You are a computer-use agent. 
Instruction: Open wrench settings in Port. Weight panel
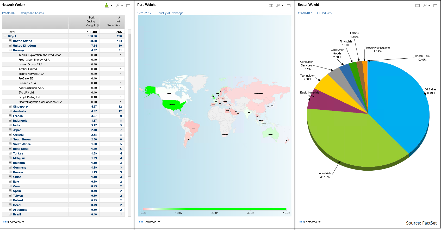click(278, 5)
